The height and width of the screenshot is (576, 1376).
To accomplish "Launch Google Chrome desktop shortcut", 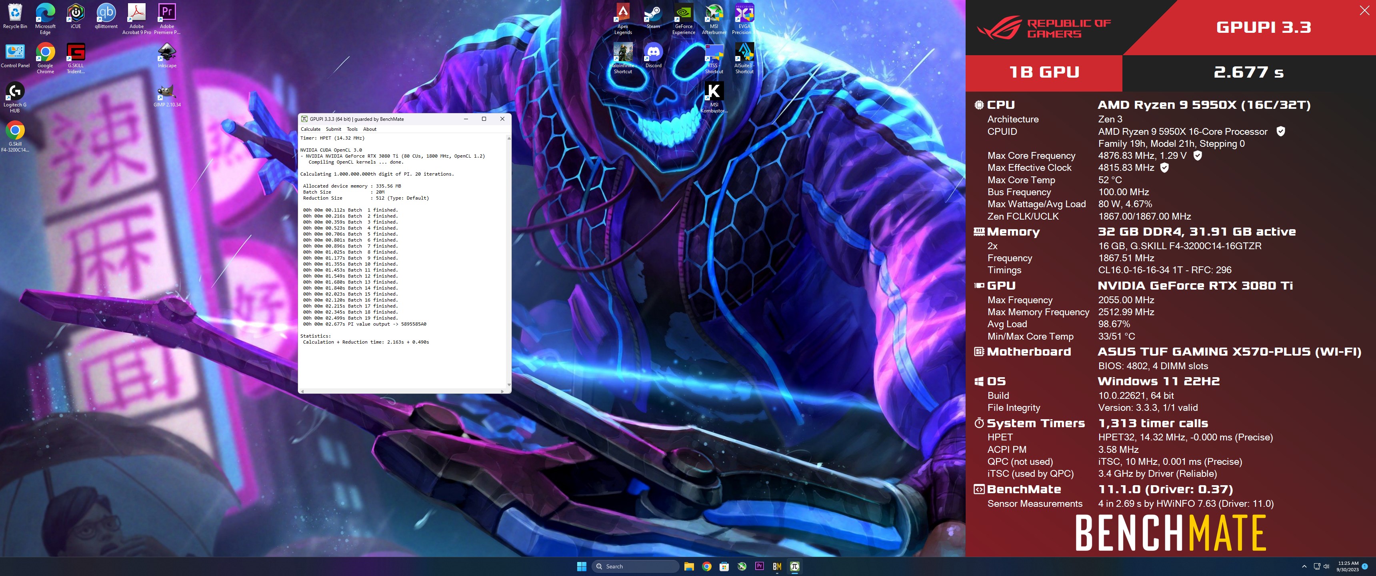I will pos(46,58).
